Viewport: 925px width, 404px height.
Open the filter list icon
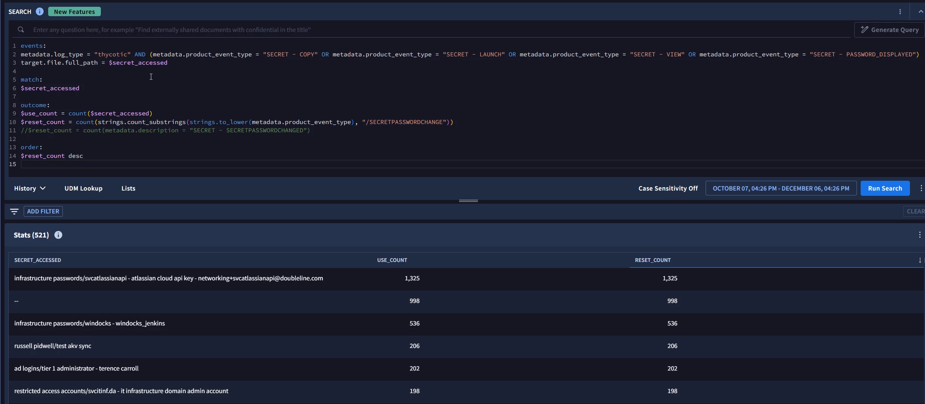14,212
